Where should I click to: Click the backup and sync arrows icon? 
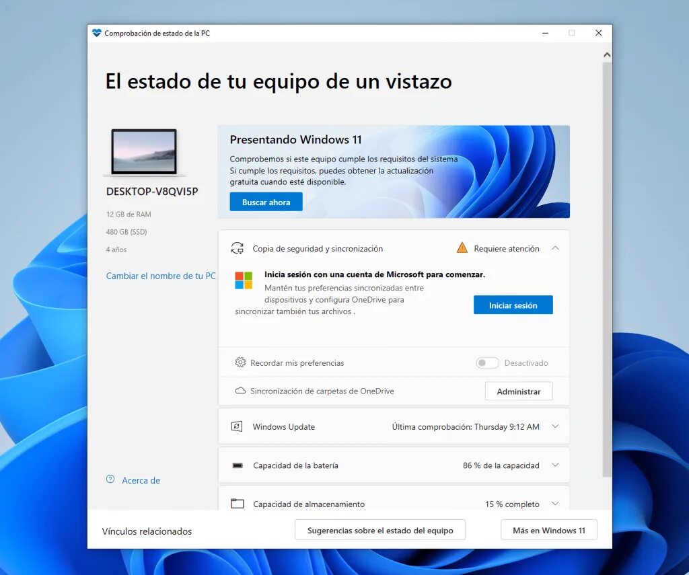coord(238,248)
